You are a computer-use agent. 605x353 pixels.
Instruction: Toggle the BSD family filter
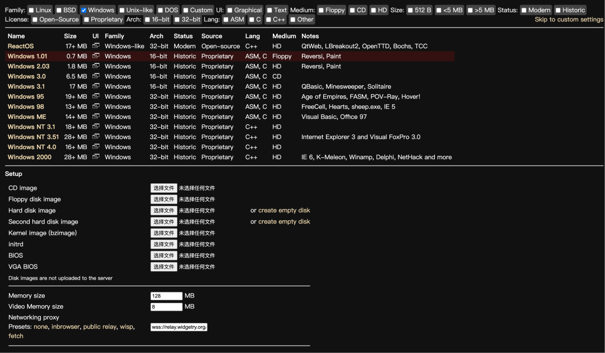59,10
